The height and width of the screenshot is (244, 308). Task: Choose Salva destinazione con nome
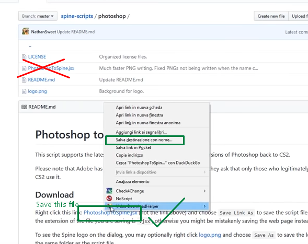click(157, 140)
